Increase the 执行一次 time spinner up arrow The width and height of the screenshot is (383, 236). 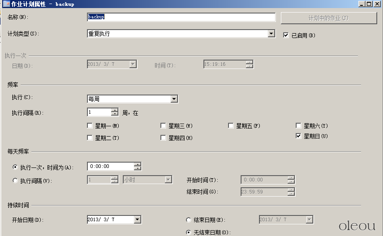coord(138,164)
